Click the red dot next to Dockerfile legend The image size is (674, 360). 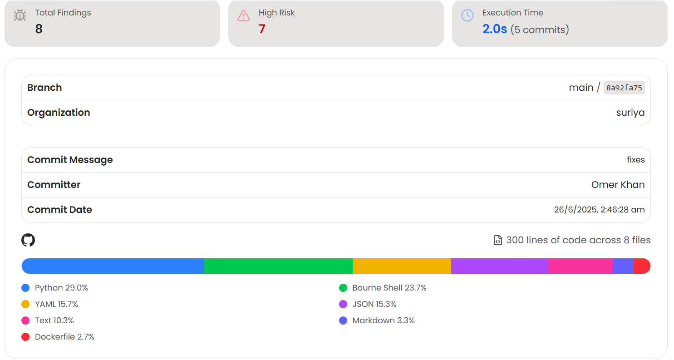point(25,337)
